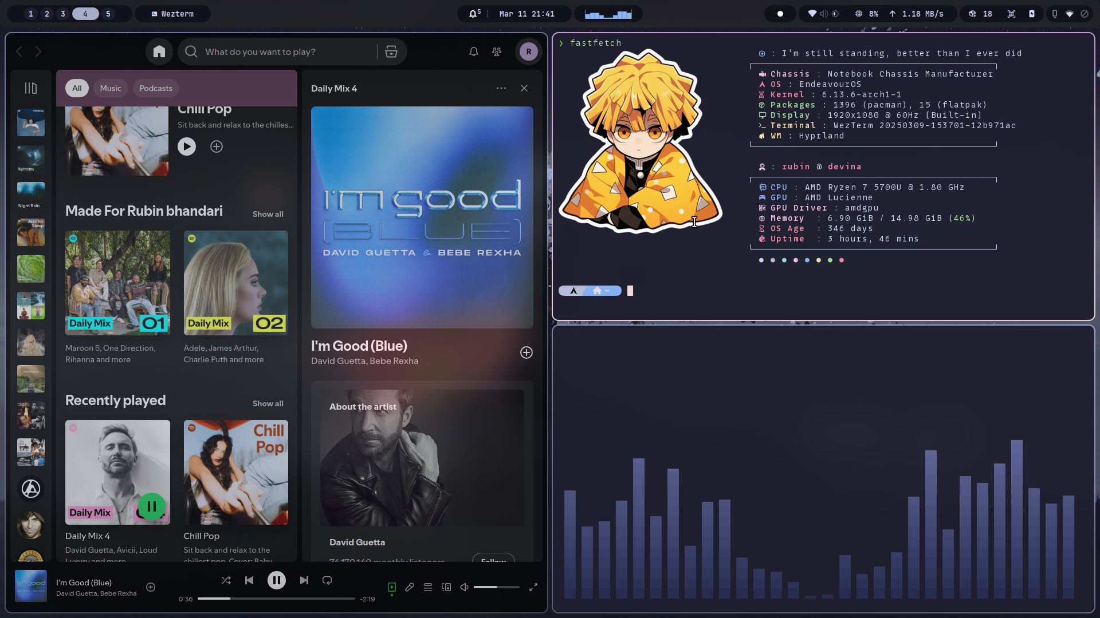This screenshot has height=618, width=1100.
Task: Add Chill Pop playlist to library
Action: [x=217, y=146]
